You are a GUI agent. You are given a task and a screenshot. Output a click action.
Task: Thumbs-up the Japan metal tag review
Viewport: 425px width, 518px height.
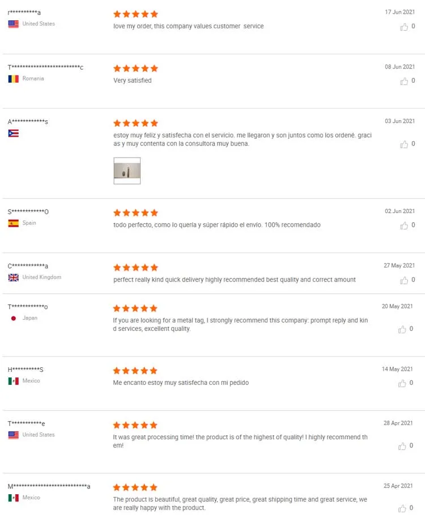402,329
